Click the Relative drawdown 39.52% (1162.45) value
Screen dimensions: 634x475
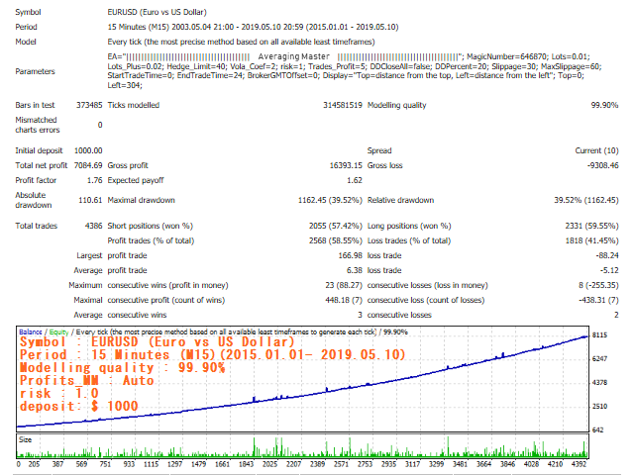coord(586,200)
